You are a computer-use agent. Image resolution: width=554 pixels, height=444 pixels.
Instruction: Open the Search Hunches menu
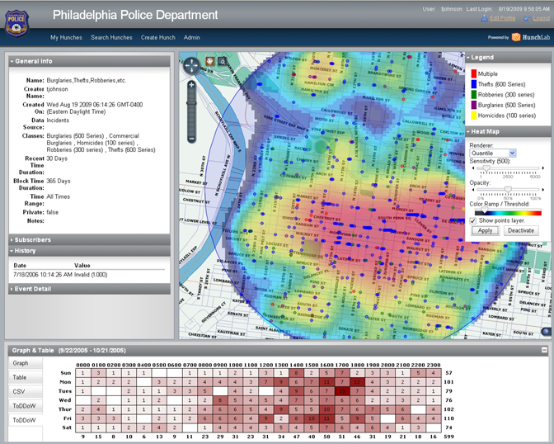111,37
